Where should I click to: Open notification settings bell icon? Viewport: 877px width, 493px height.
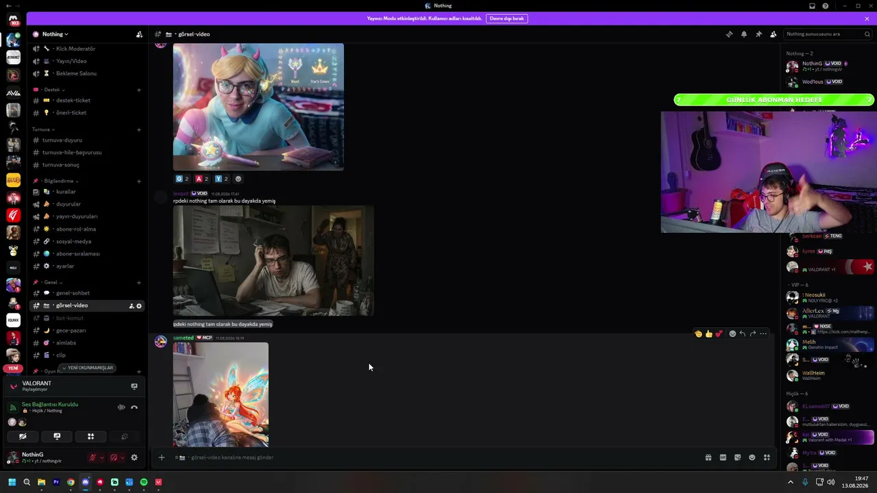[744, 34]
